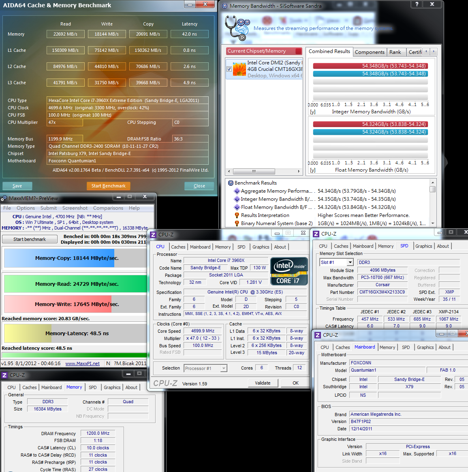Click the CPU-Z logo icon of the SPD window
The height and width of the screenshot is (472, 468).
(316, 234)
